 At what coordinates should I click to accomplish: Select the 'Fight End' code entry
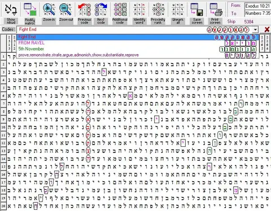pyautogui.click(x=138, y=37)
